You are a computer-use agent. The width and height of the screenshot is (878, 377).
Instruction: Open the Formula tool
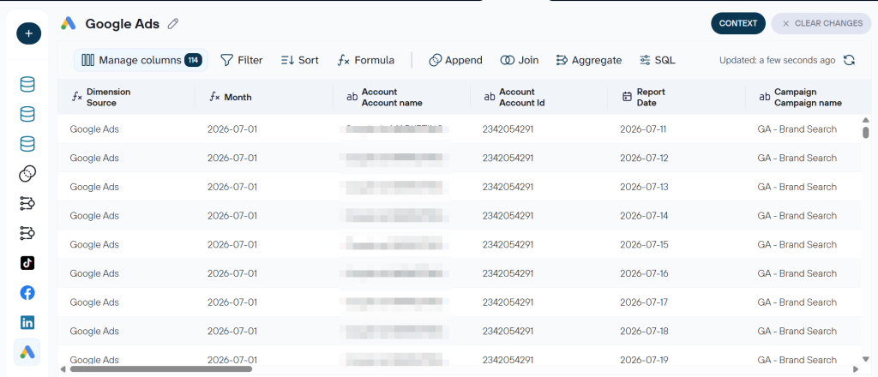click(x=366, y=61)
